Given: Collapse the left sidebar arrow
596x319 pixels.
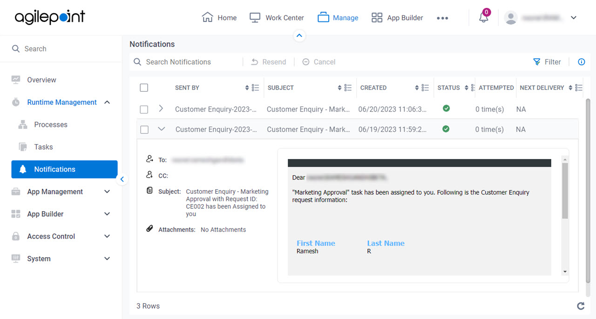Looking at the screenshot, I should [122, 179].
